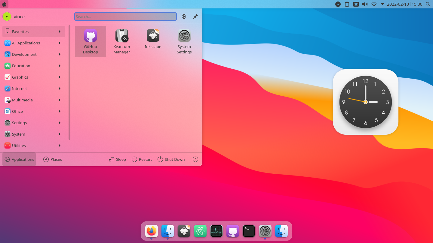Open the system monitor dock icon
Image resolution: width=433 pixels, height=243 pixels.
click(x=216, y=231)
